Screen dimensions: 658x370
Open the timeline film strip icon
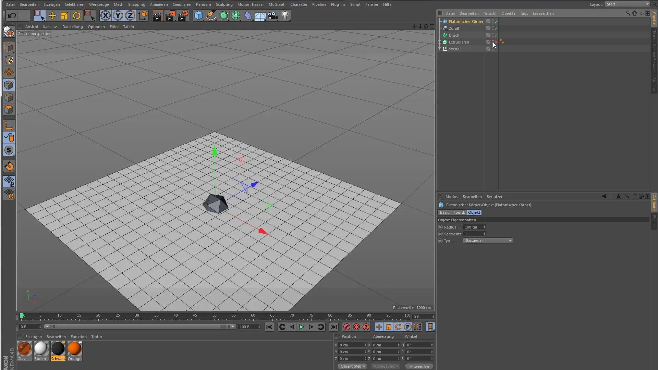[x=430, y=327]
